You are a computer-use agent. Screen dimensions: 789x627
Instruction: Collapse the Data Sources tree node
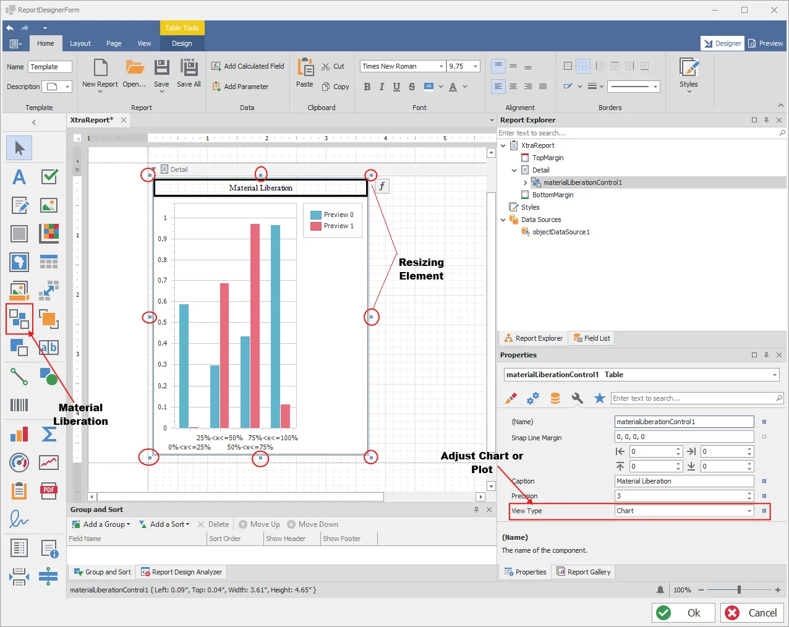503,220
